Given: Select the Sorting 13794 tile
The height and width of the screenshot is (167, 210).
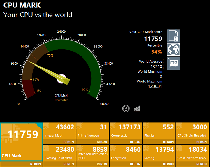Looking at the screenshot, I should (159, 153).
